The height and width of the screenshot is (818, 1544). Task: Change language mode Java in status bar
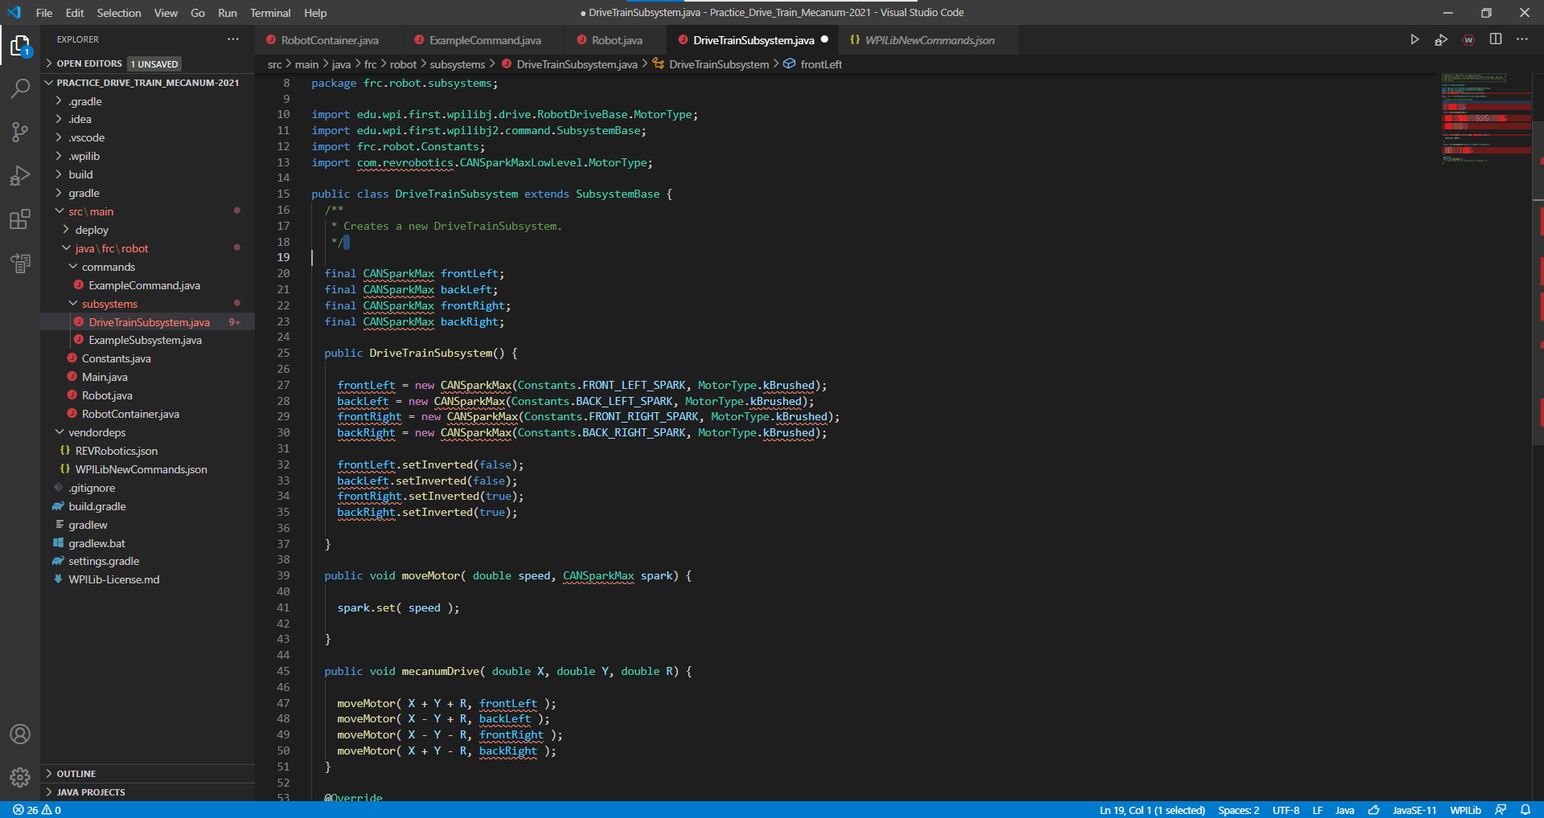point(1345,810)
